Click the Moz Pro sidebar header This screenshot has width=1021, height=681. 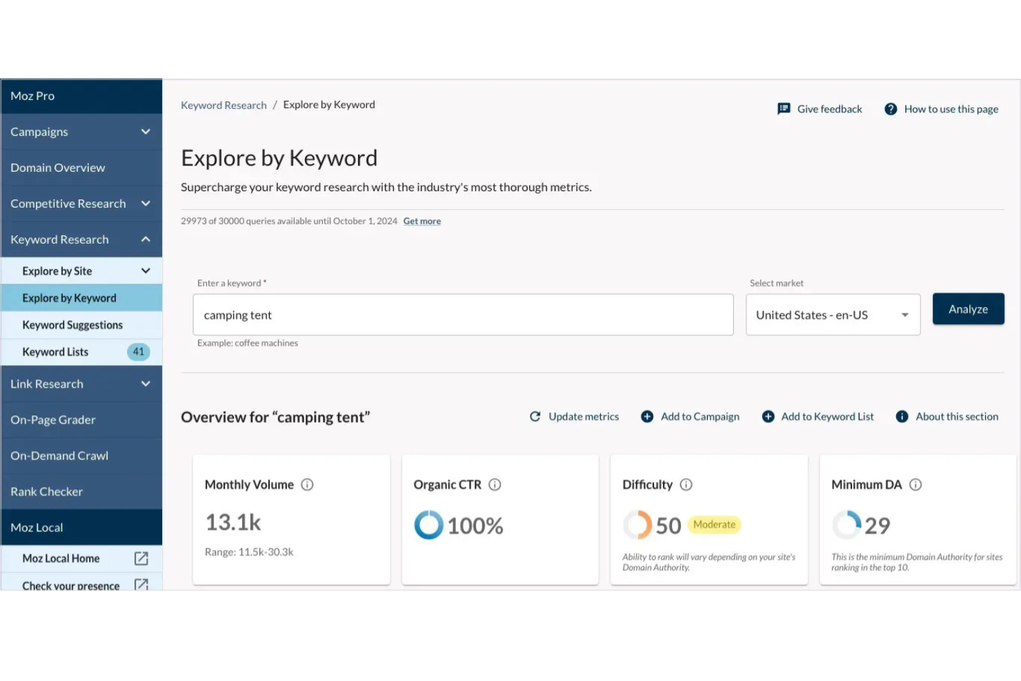click(81, 96)
